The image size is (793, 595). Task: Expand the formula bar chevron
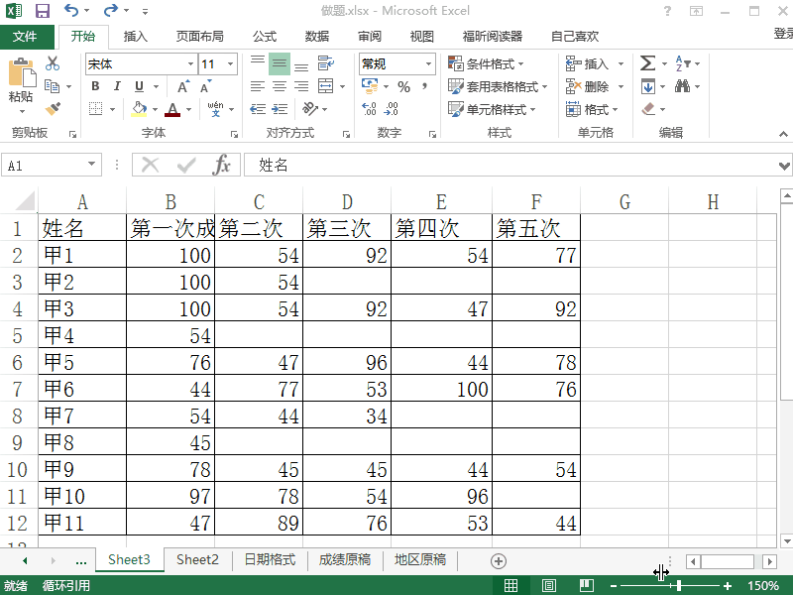784,166
